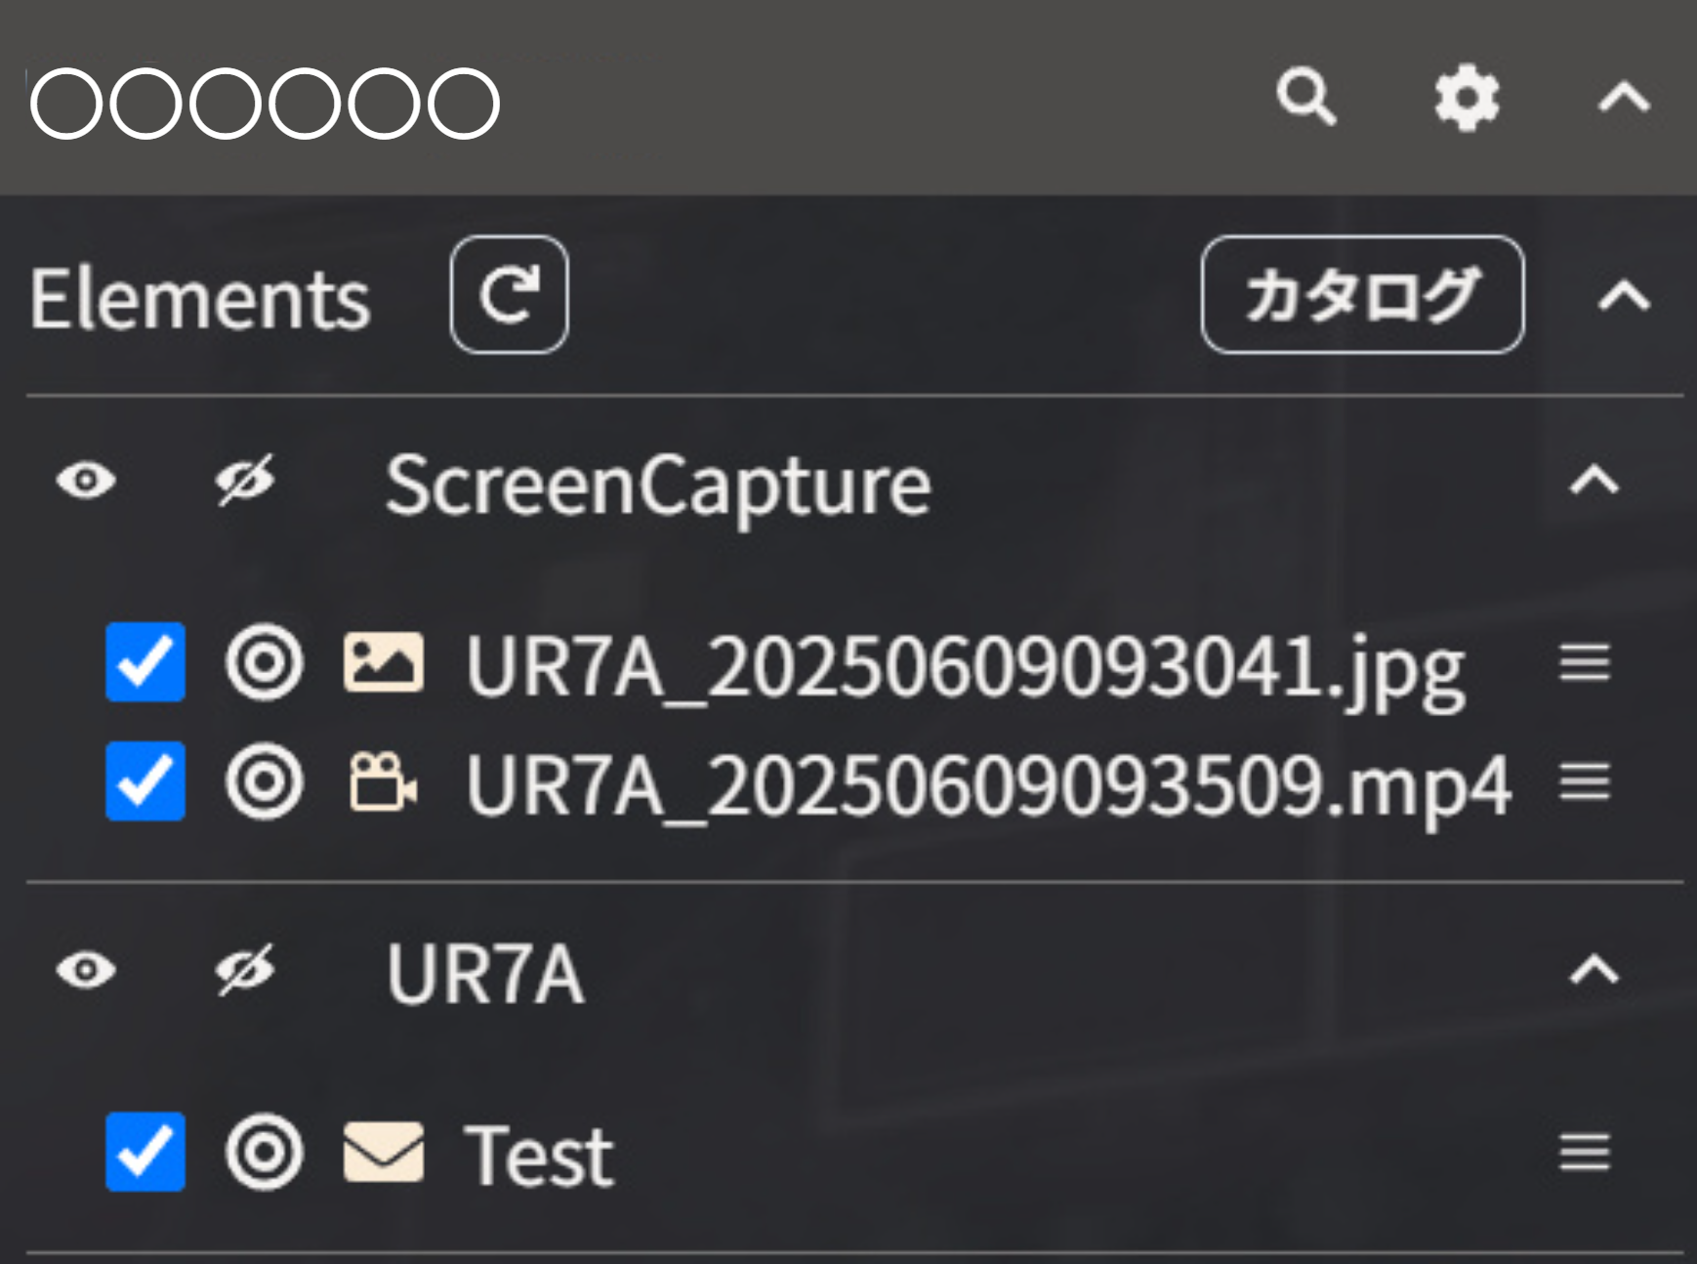
Task: Click the search magnifier icon
Action: tap(1305, 98)
